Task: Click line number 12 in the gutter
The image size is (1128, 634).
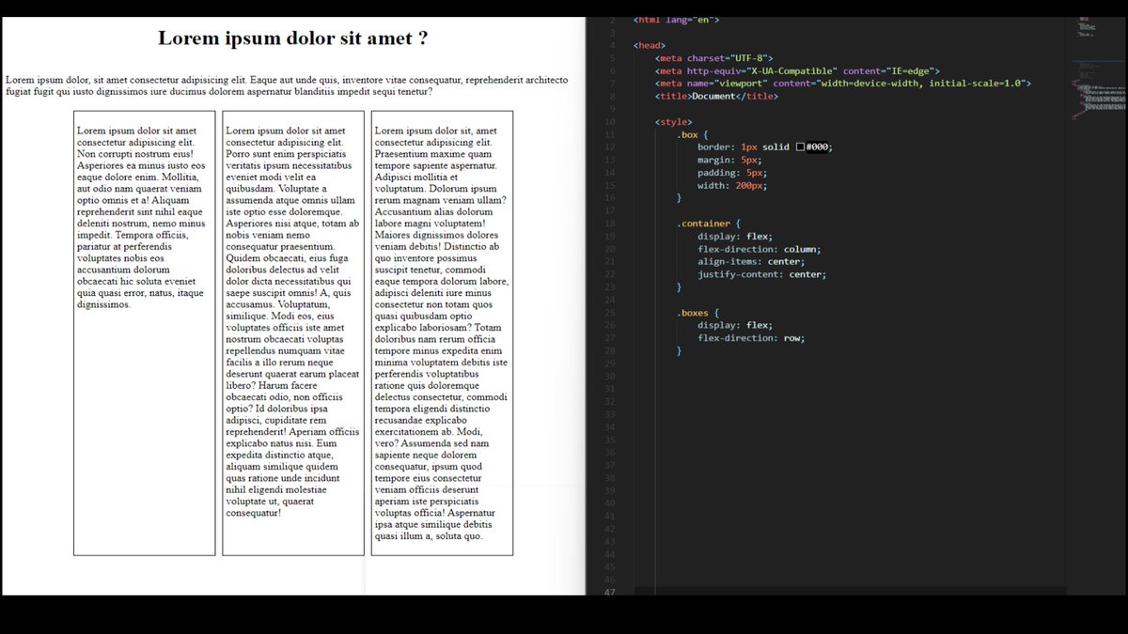Action: (610, 147)
